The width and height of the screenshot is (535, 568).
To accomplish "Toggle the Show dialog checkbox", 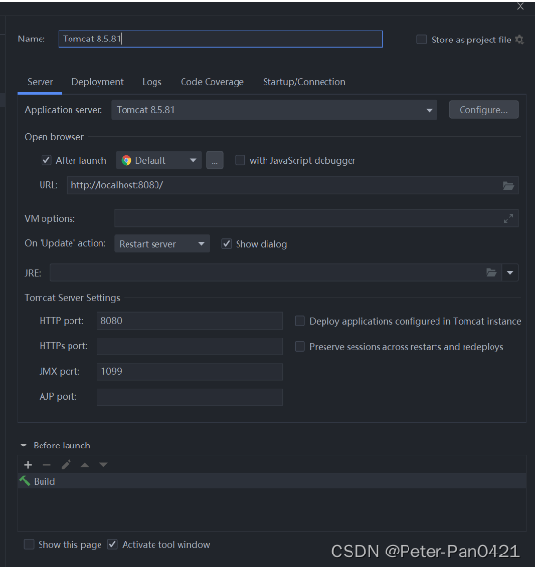I will pyautogui.click(x=226, y=244).
